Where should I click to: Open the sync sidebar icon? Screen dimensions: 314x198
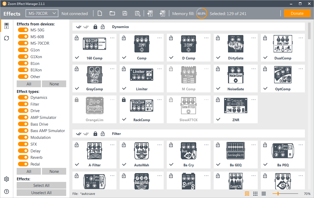point(7,38)
